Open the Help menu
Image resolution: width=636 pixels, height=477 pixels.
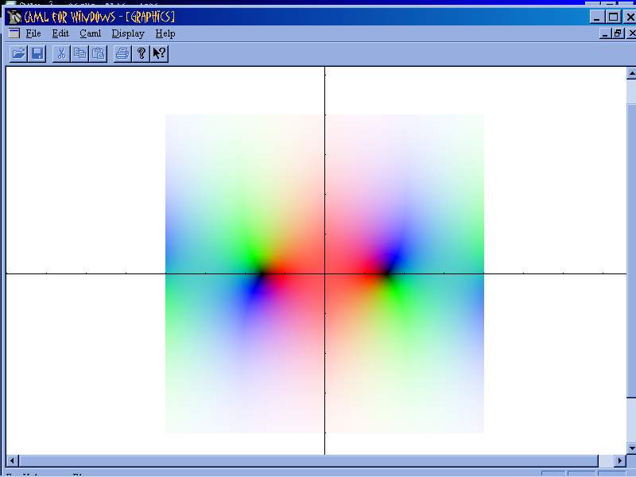coord(165,33)
